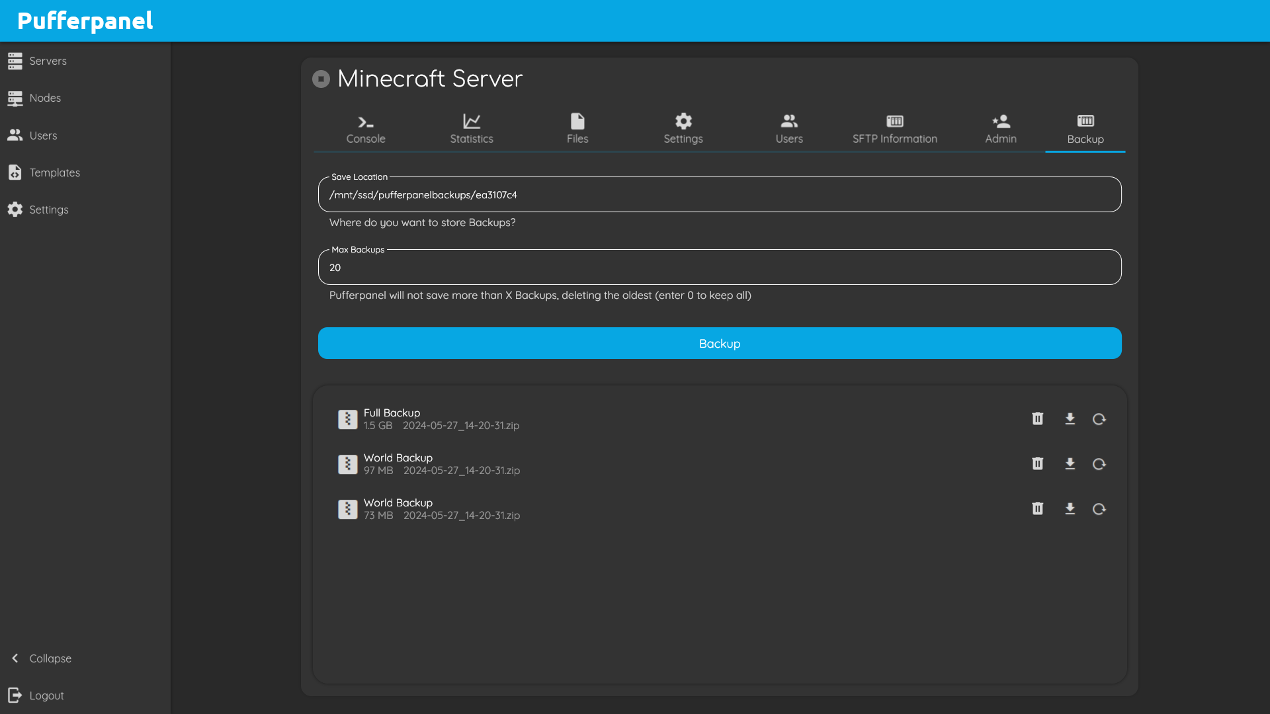Go to the Files tab
This screenshot has height=714, width=1270.
(x=577, y=129)
